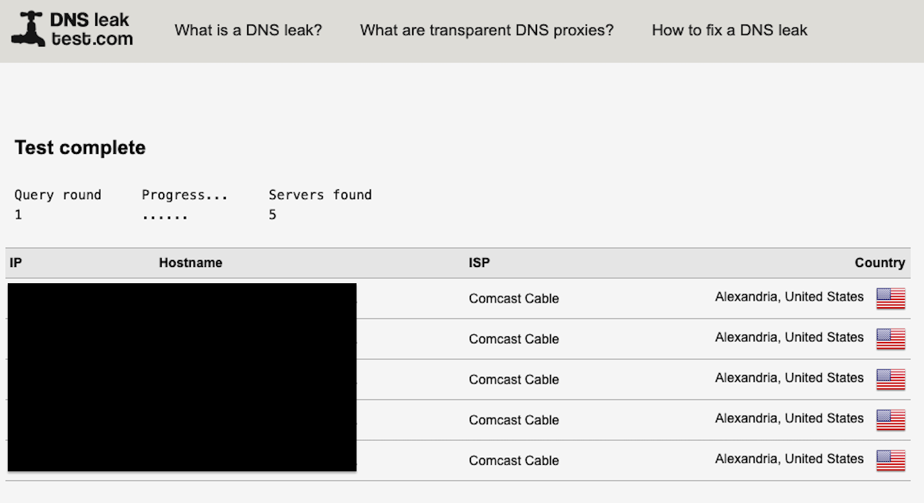Click the United States flag in the second row

pyautogui.click(x=890, y=338)
